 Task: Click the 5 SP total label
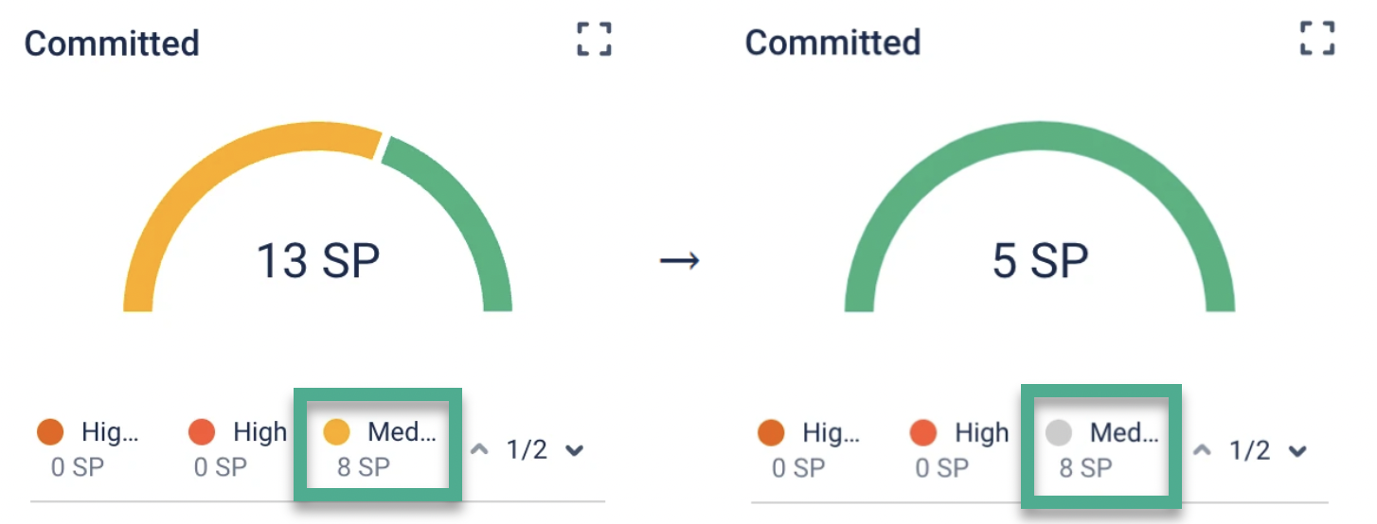[x=1040, y=259]
